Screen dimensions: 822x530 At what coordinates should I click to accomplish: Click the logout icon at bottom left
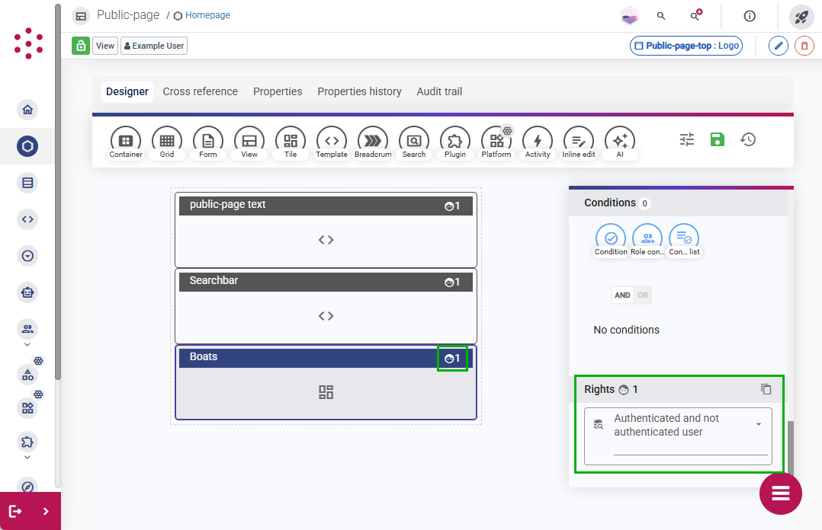(x=16, y=511)
